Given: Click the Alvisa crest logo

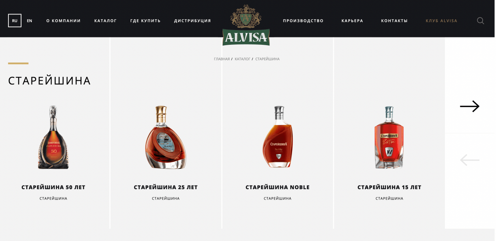Looking at the screenshot, I should tap(246, 26).
